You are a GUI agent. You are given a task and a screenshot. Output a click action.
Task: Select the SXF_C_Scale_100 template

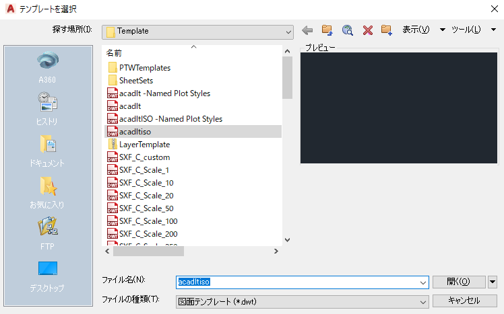pos(148,222)
